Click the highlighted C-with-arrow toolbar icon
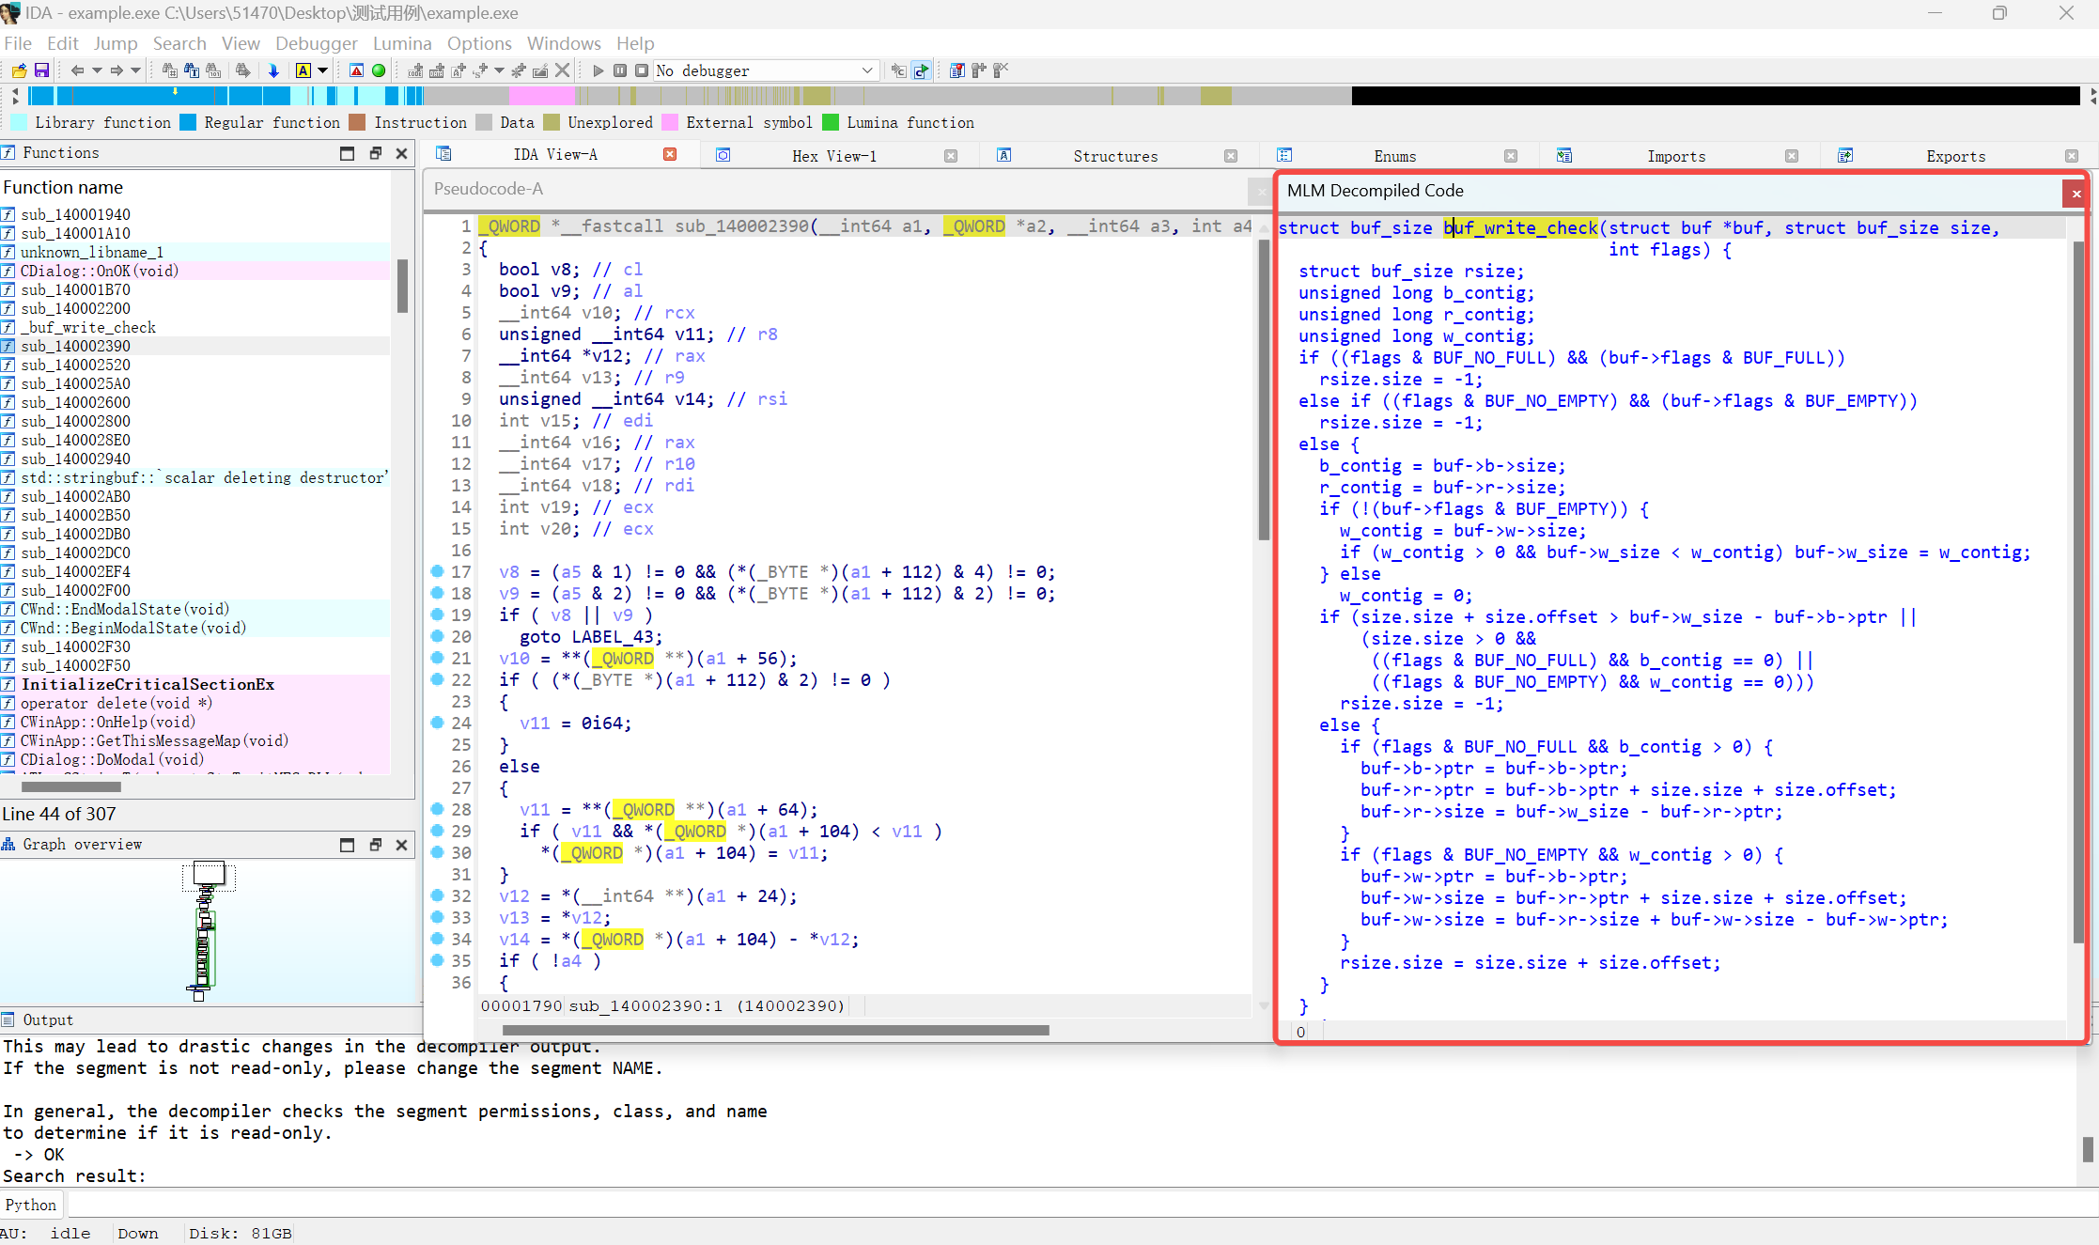 [x=922, y=70]
